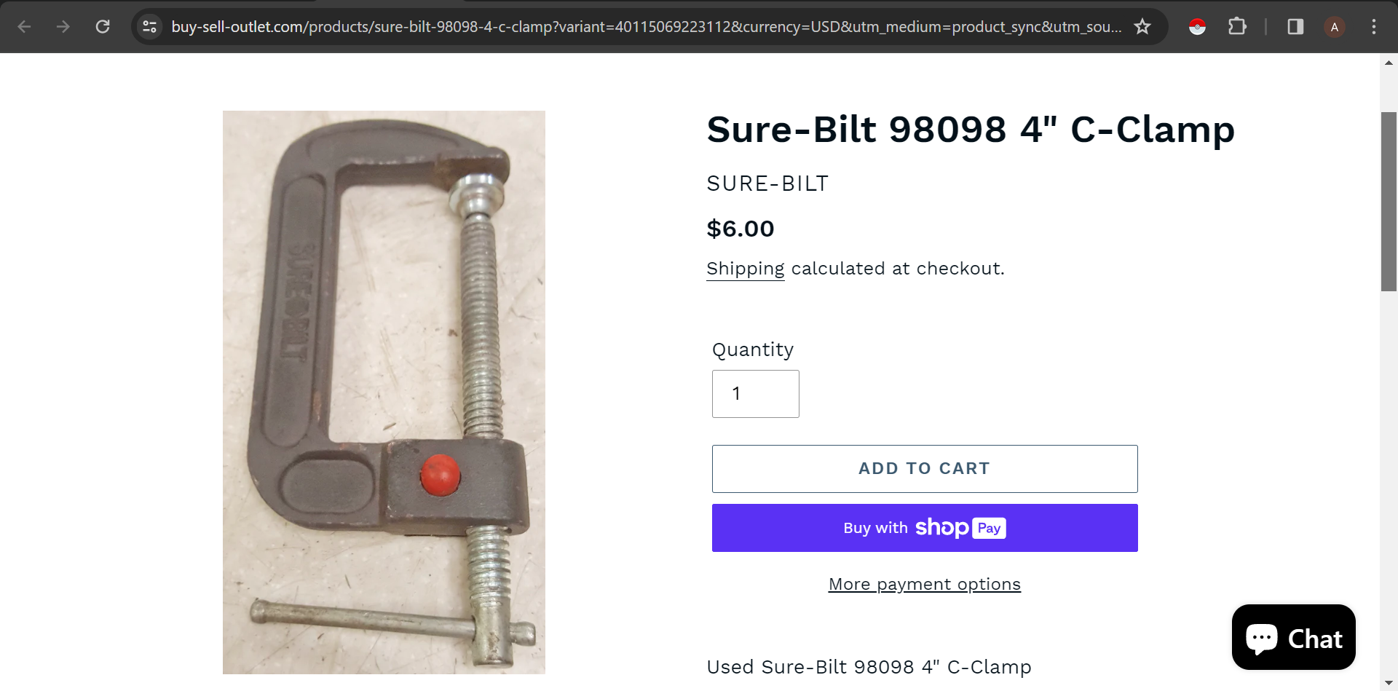Click the Quantity input field
The image size is (1398, 691).
(x=755, y=394)
